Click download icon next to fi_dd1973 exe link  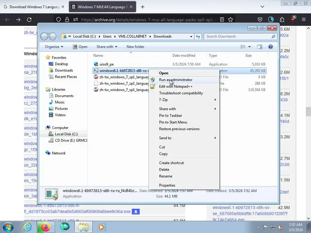click(136, 211)
